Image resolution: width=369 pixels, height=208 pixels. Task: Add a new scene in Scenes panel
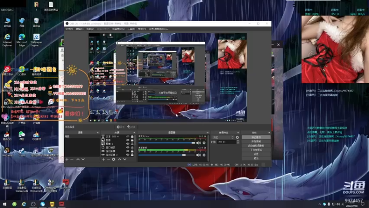(x=67, y=159)
